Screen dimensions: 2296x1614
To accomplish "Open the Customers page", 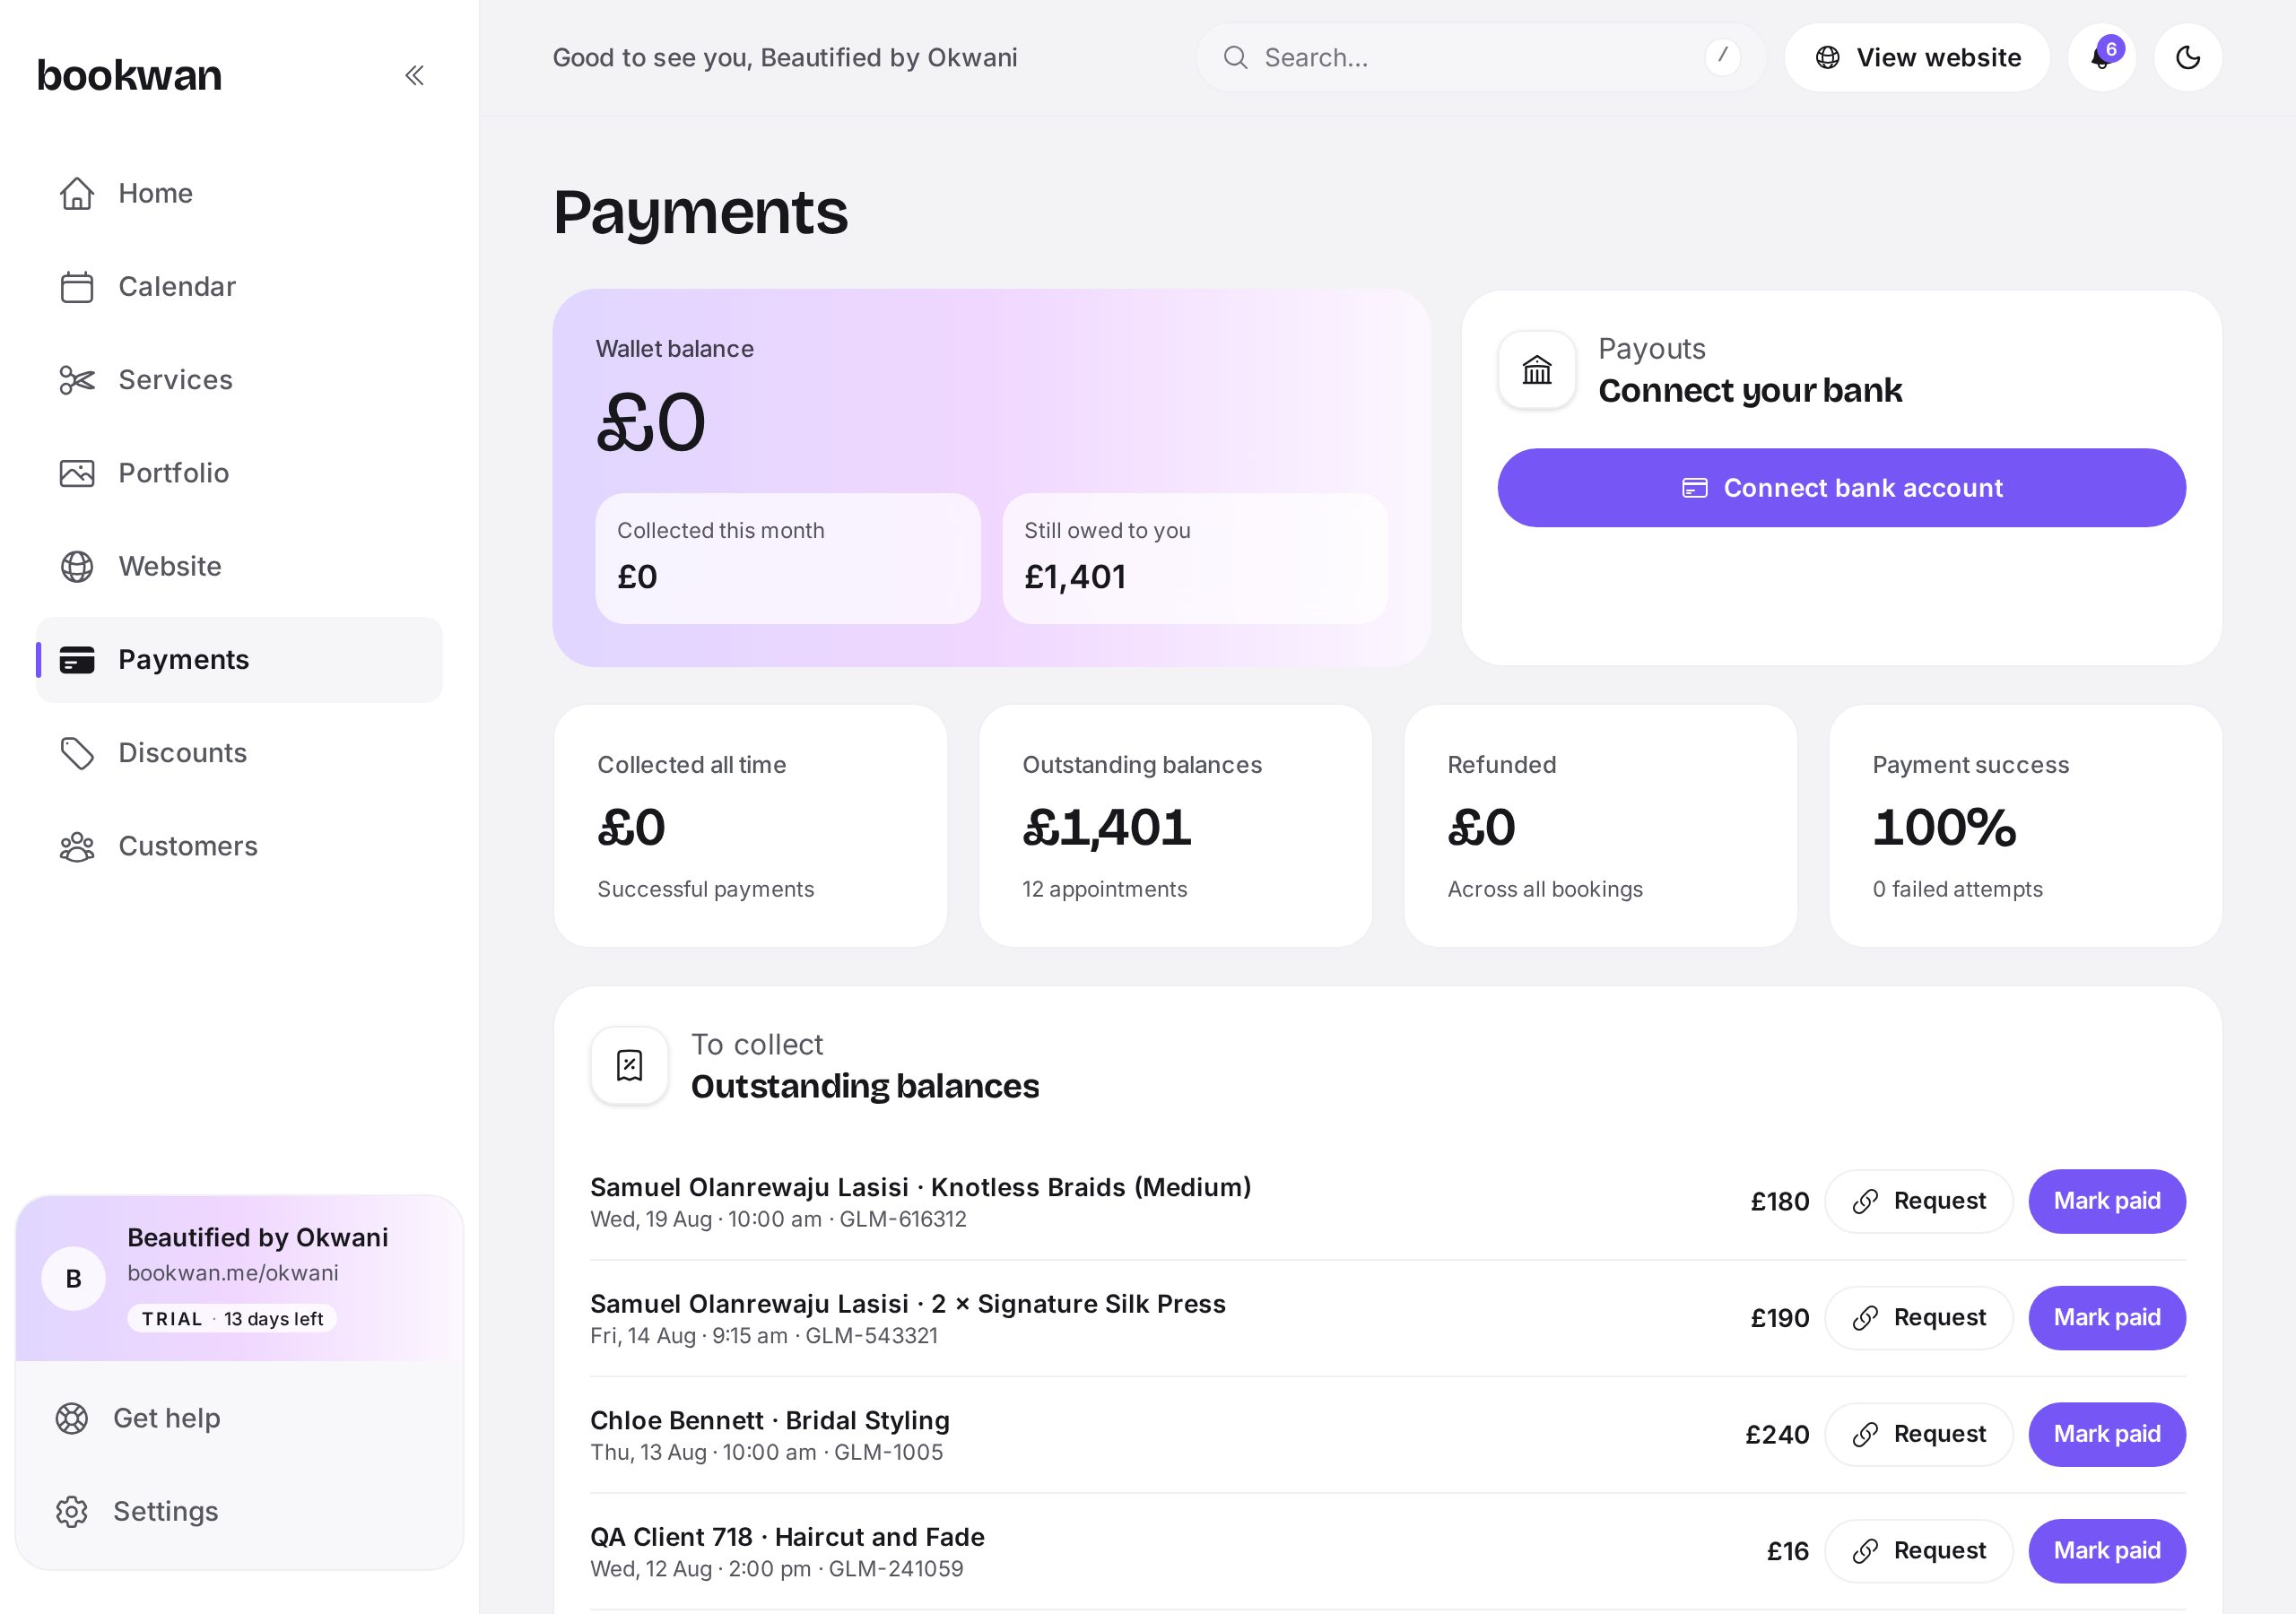I will point(239,847).
